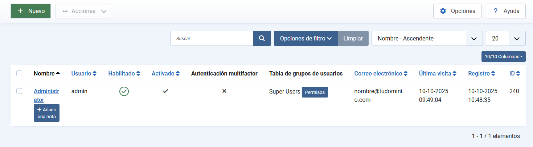Open the Acciones menu
Viewport: 533px width, 147px height.
click(x=83, y=11)
